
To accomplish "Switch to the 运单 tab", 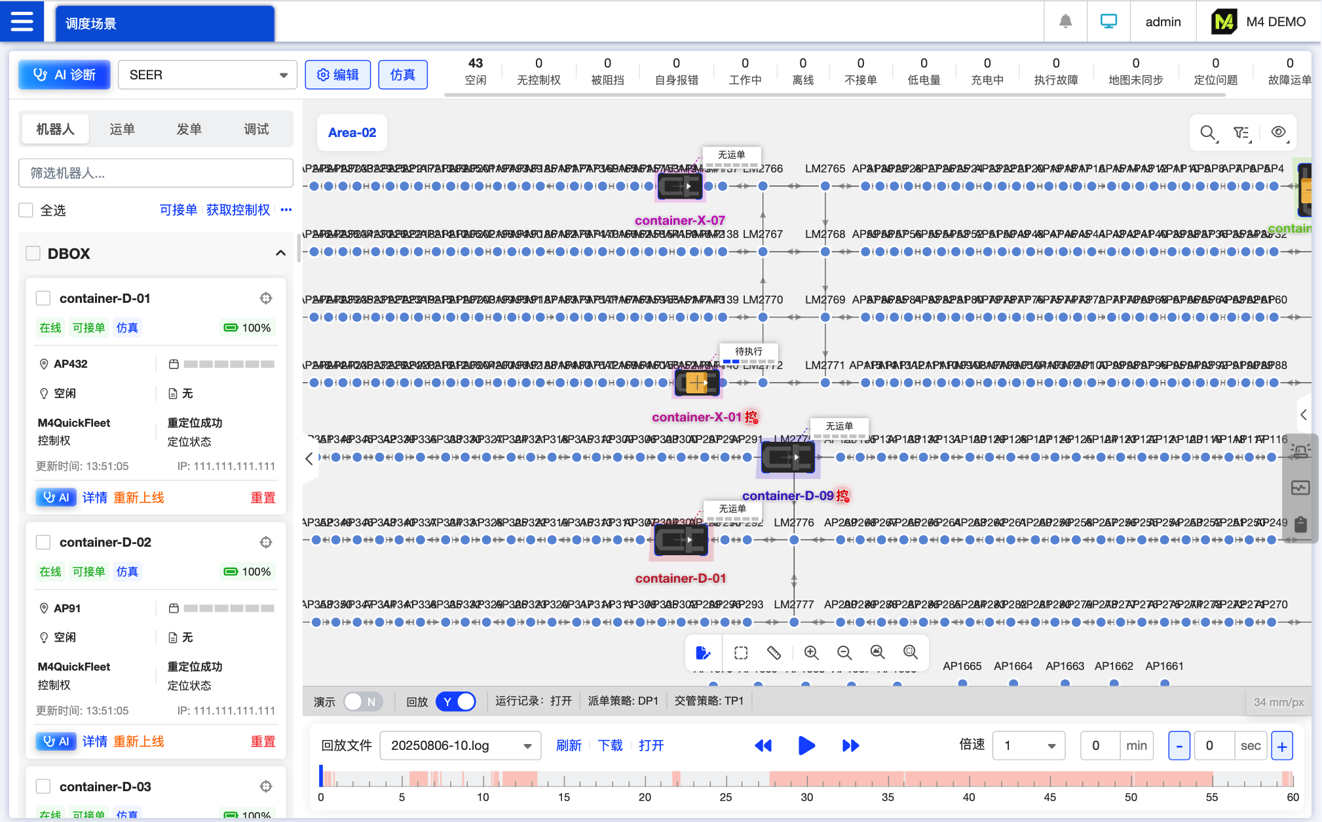I will pos(122,129).
